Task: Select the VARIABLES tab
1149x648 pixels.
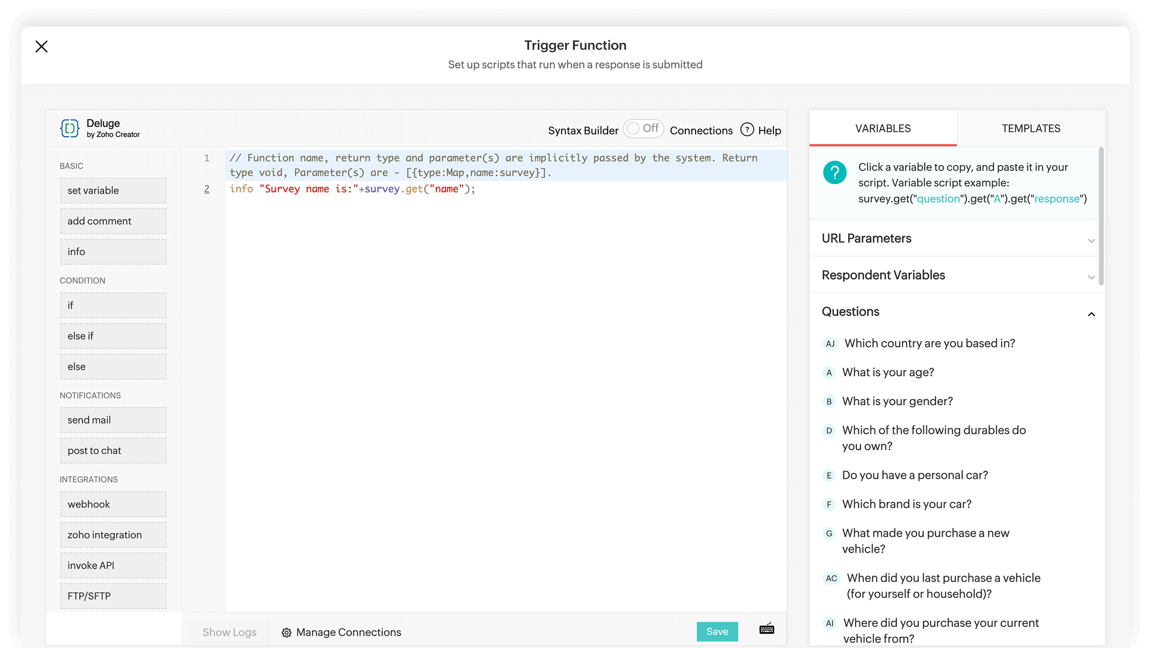Action: tap(883, 128)
